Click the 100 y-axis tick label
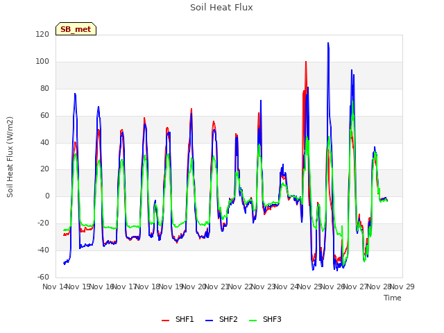The height and width of the screenshot is (333, 444). [42, 61]
